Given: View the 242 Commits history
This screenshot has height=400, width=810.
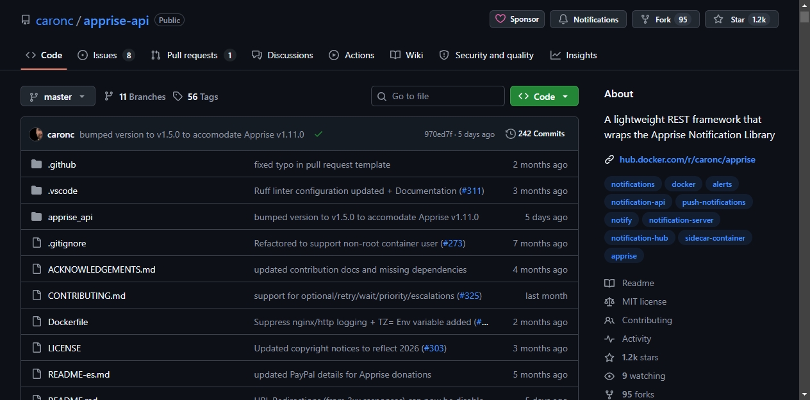Looking at the screenshot, I should tap(535, 134).
